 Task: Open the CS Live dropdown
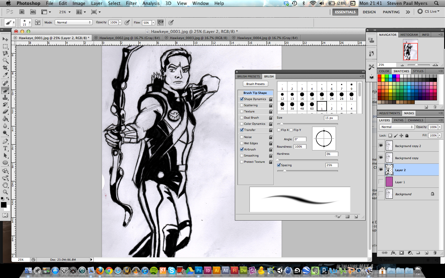click(429, 11)
